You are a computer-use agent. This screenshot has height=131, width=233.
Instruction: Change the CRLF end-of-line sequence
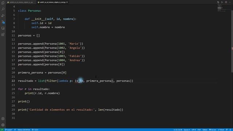(x=199, y=130)
